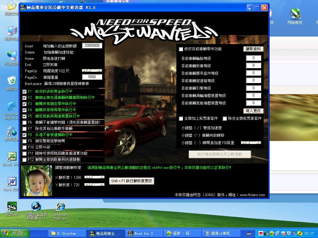This screenshot has height=238, width=318.
Task: Click the shield tray icon with letter A
Action: pos(289,234)
